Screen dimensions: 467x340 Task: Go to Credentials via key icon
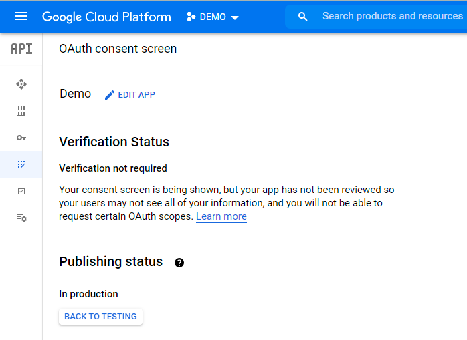pos(21,138)
